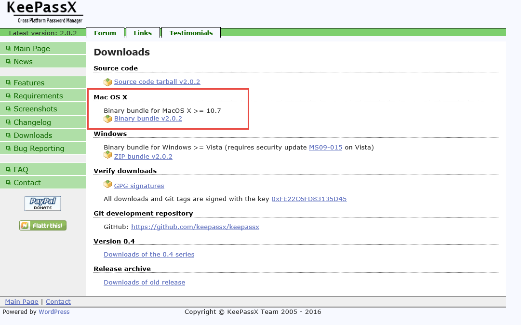Open the Screenshots sidebar item
The width and height of the screenshot is (521, 325).
tap(35, 109)
